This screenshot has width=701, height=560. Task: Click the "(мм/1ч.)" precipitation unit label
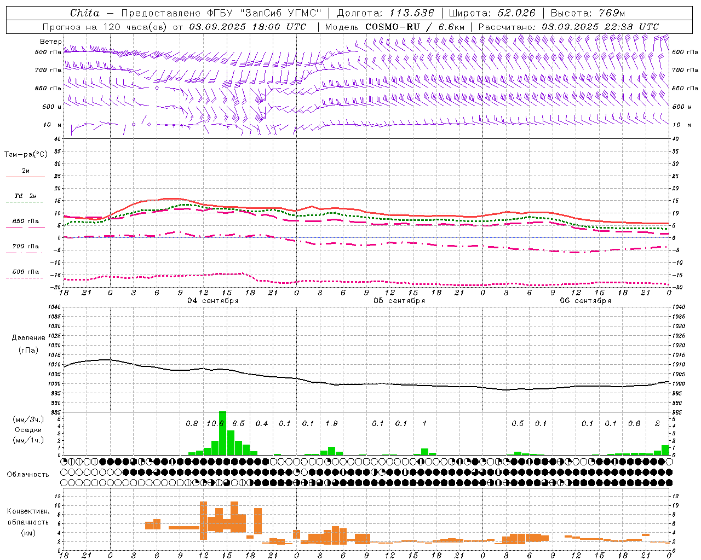[28, 440]
